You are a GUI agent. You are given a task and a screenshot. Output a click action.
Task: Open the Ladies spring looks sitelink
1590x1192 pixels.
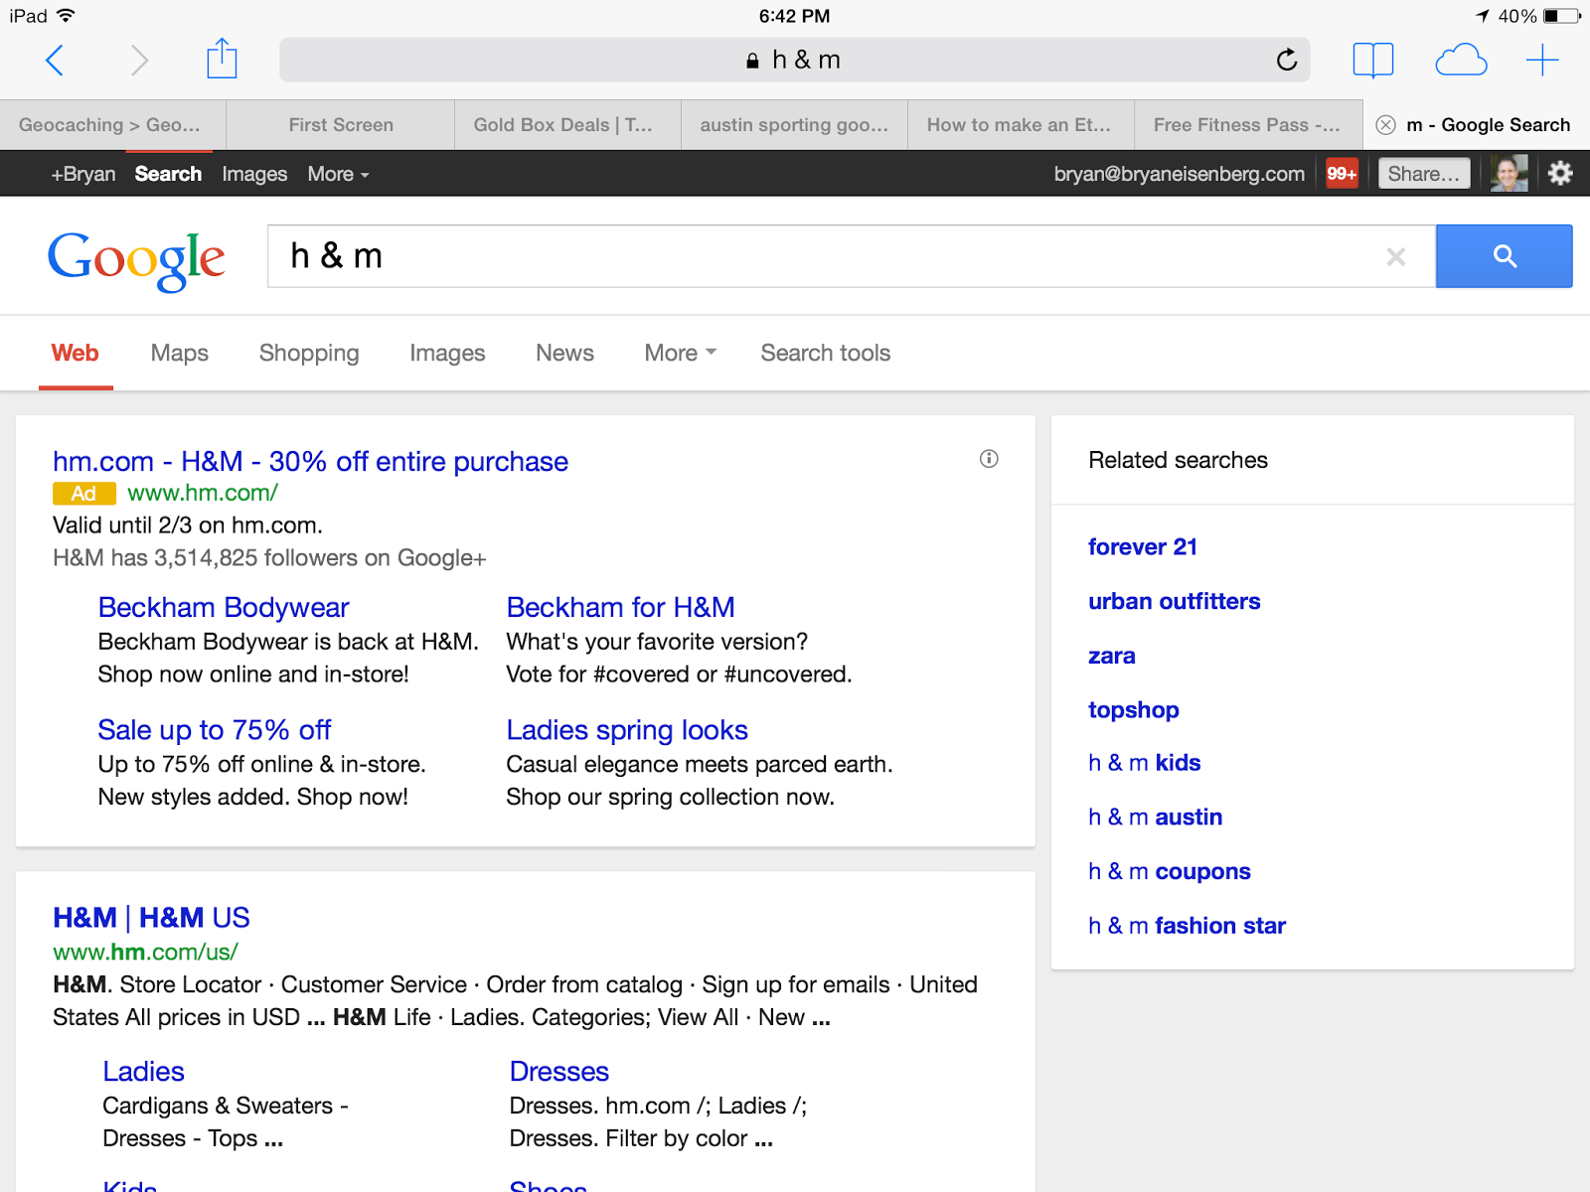627,731
